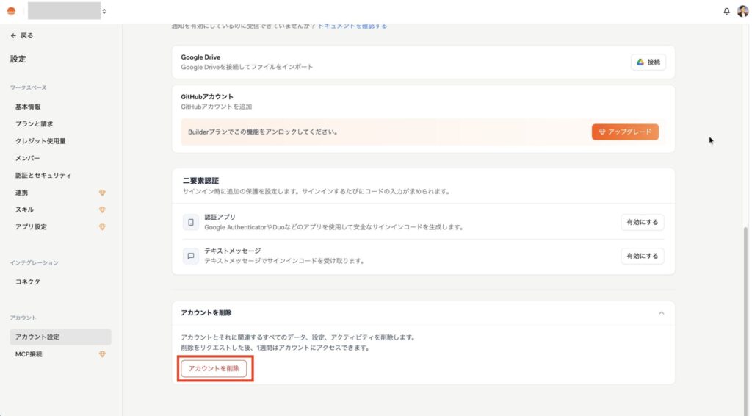The width and height of the screenshot is (752, 416).
Task: Click the diamond icon beside スキル
Action: (102, 209)
